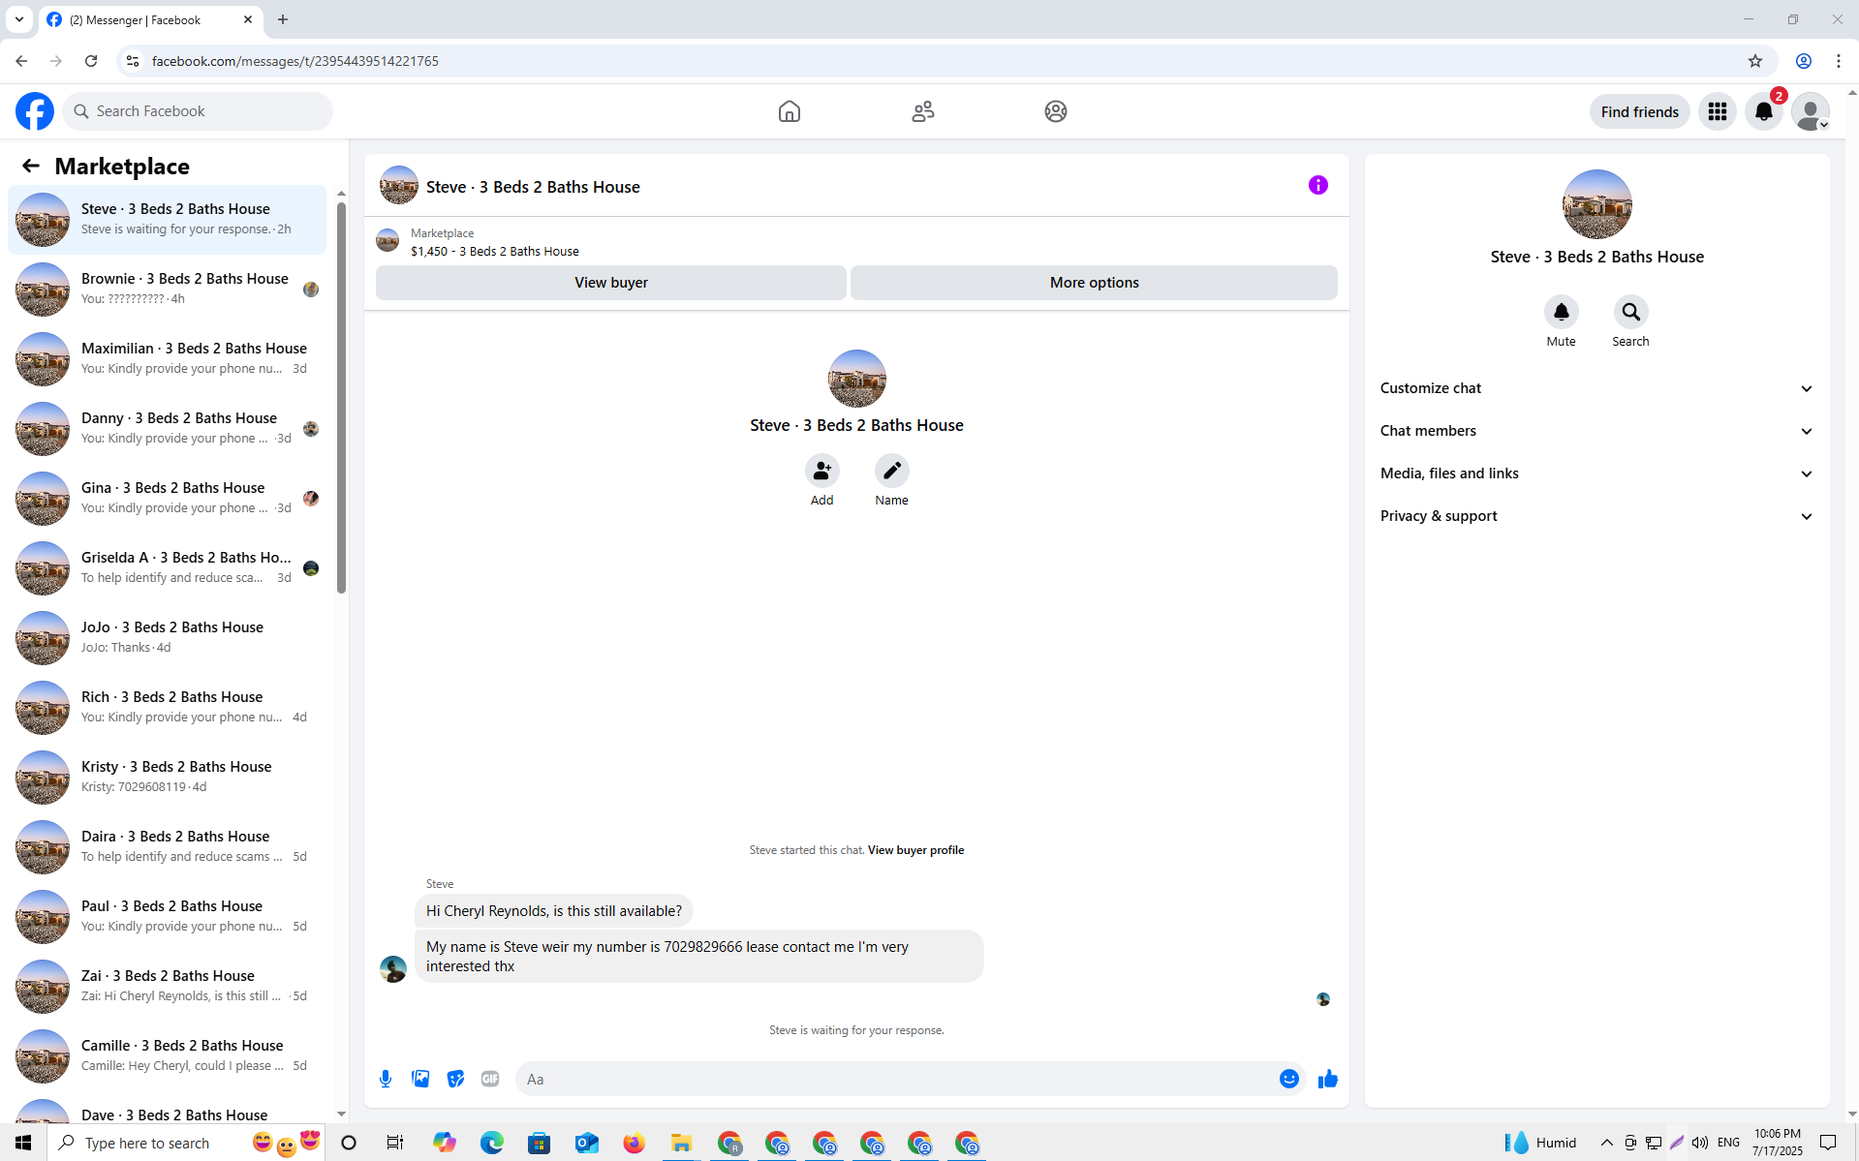Attach a photo with the image icon

[x=420, y=1079]
